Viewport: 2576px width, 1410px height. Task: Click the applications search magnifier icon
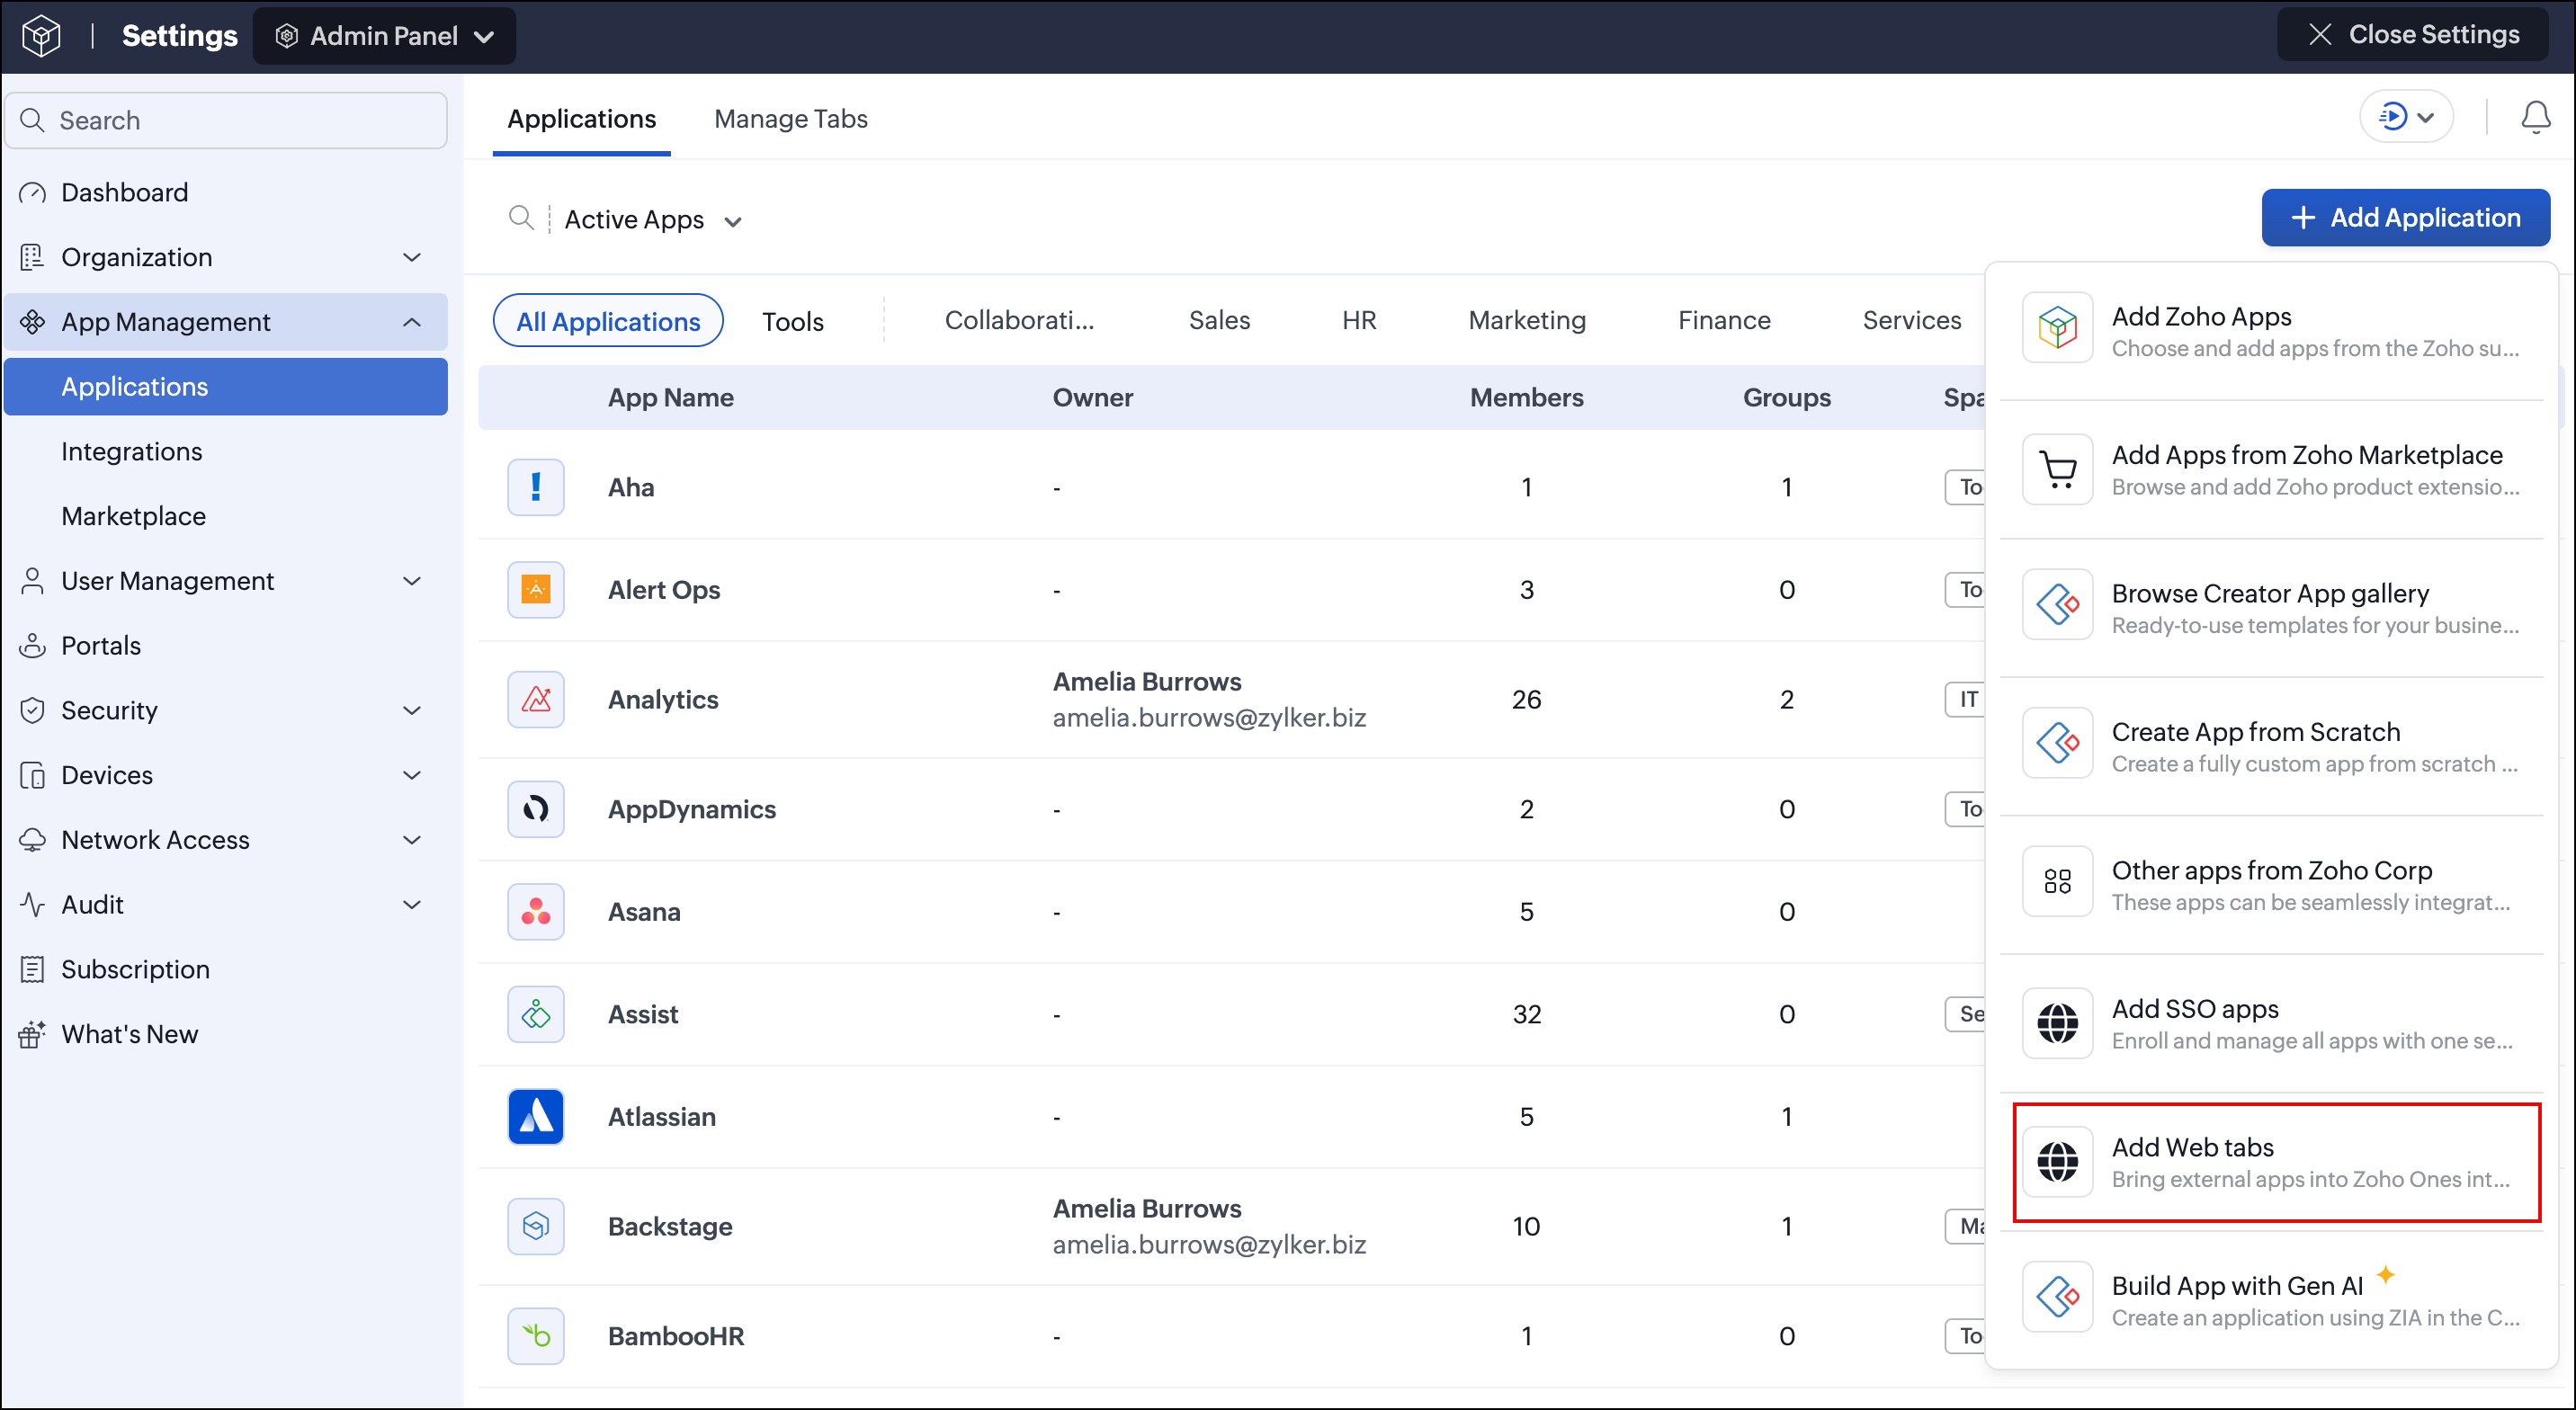point(521,218)
